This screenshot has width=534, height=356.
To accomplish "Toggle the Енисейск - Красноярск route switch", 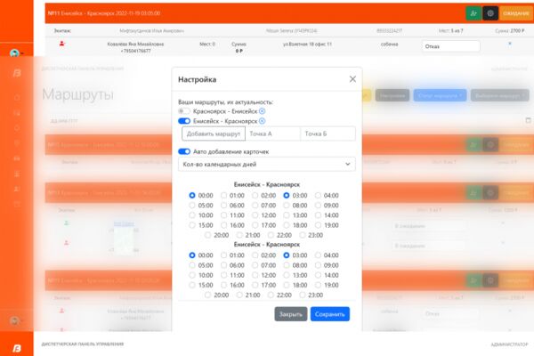I will click(184, 121).
